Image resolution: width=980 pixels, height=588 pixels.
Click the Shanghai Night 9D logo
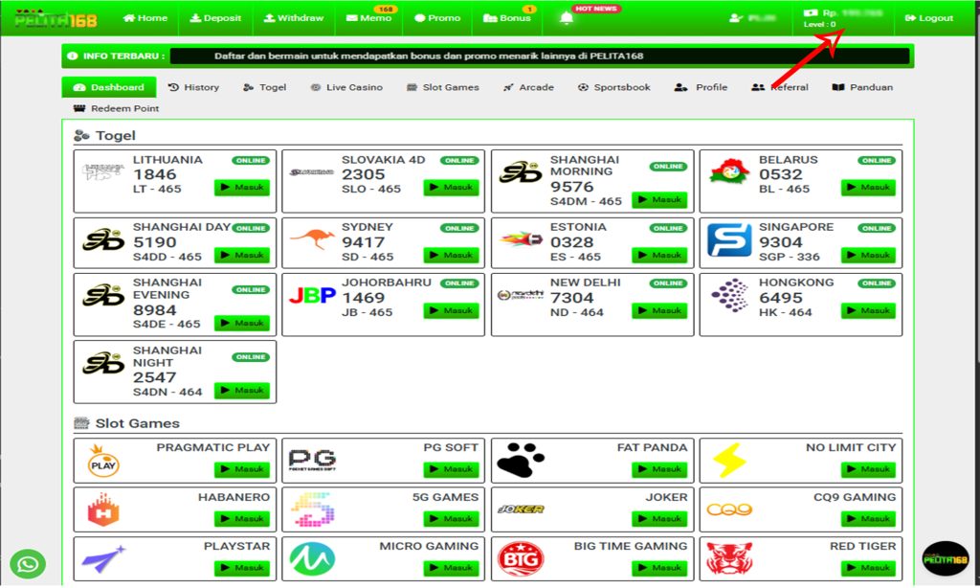click(103, 364)
